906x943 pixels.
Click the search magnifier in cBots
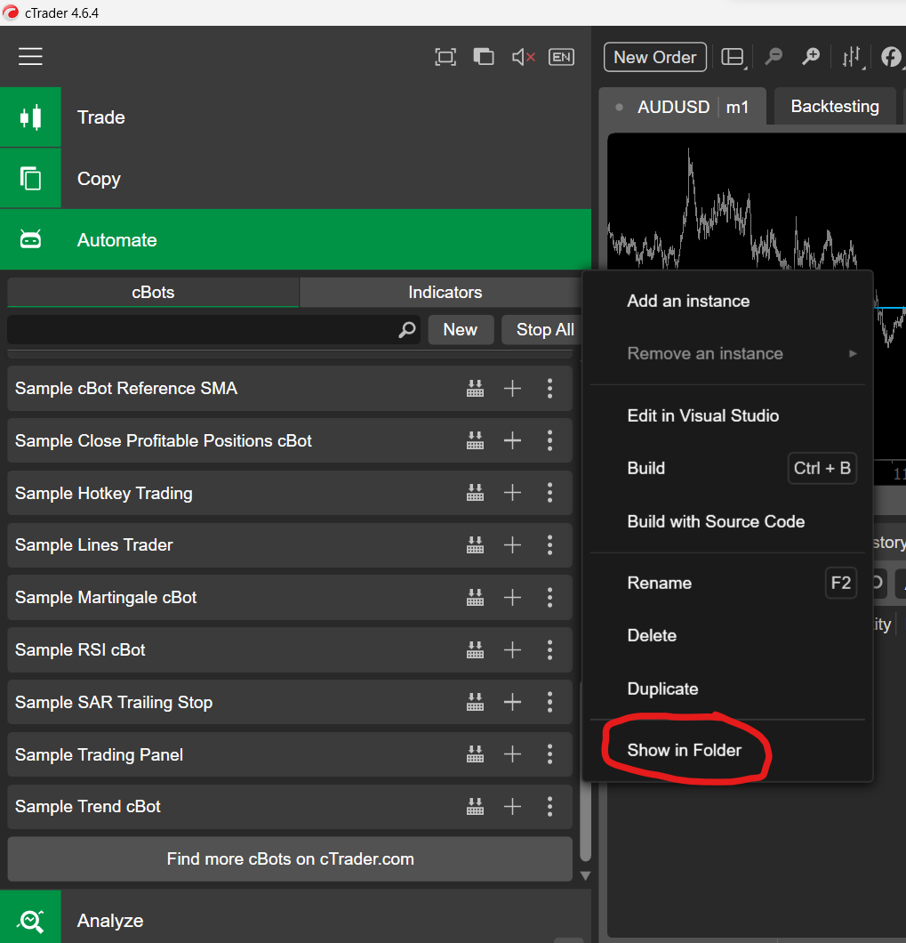point(407,329)
